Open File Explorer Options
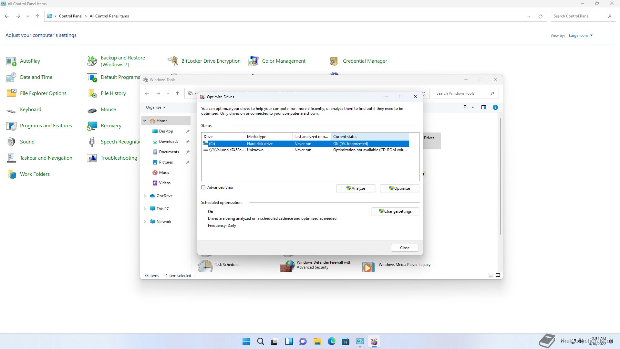620x349 pixels. click(x=36, y=93)
